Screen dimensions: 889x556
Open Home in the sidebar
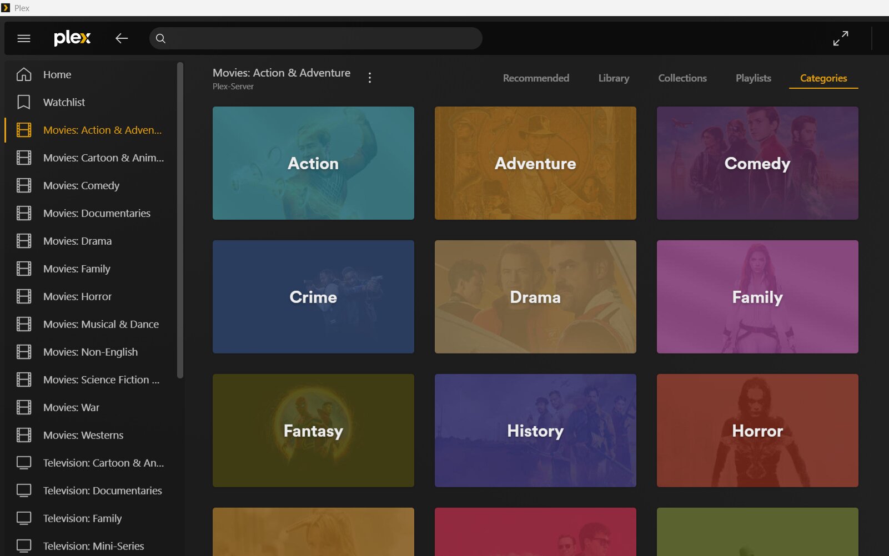point(57,74)
